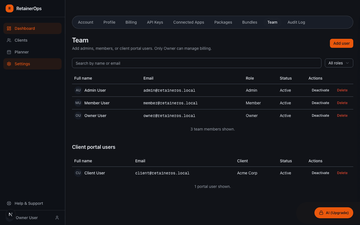Click the OU avatar for Owner User
Image resolution: width=360 pixels, height=225 pixels.
click(78, 116)
